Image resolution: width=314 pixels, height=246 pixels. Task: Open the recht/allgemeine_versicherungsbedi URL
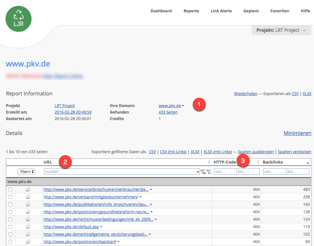point(96,234)
